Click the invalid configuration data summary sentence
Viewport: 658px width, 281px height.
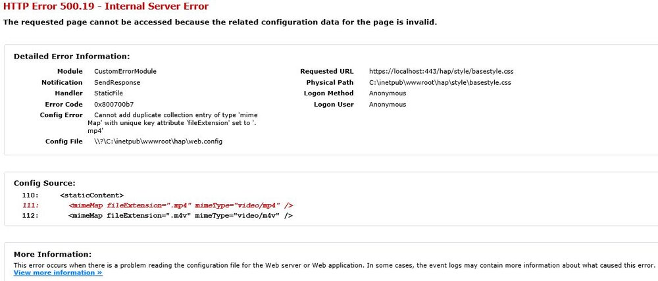pyautogui.click(x=220, y=22)
